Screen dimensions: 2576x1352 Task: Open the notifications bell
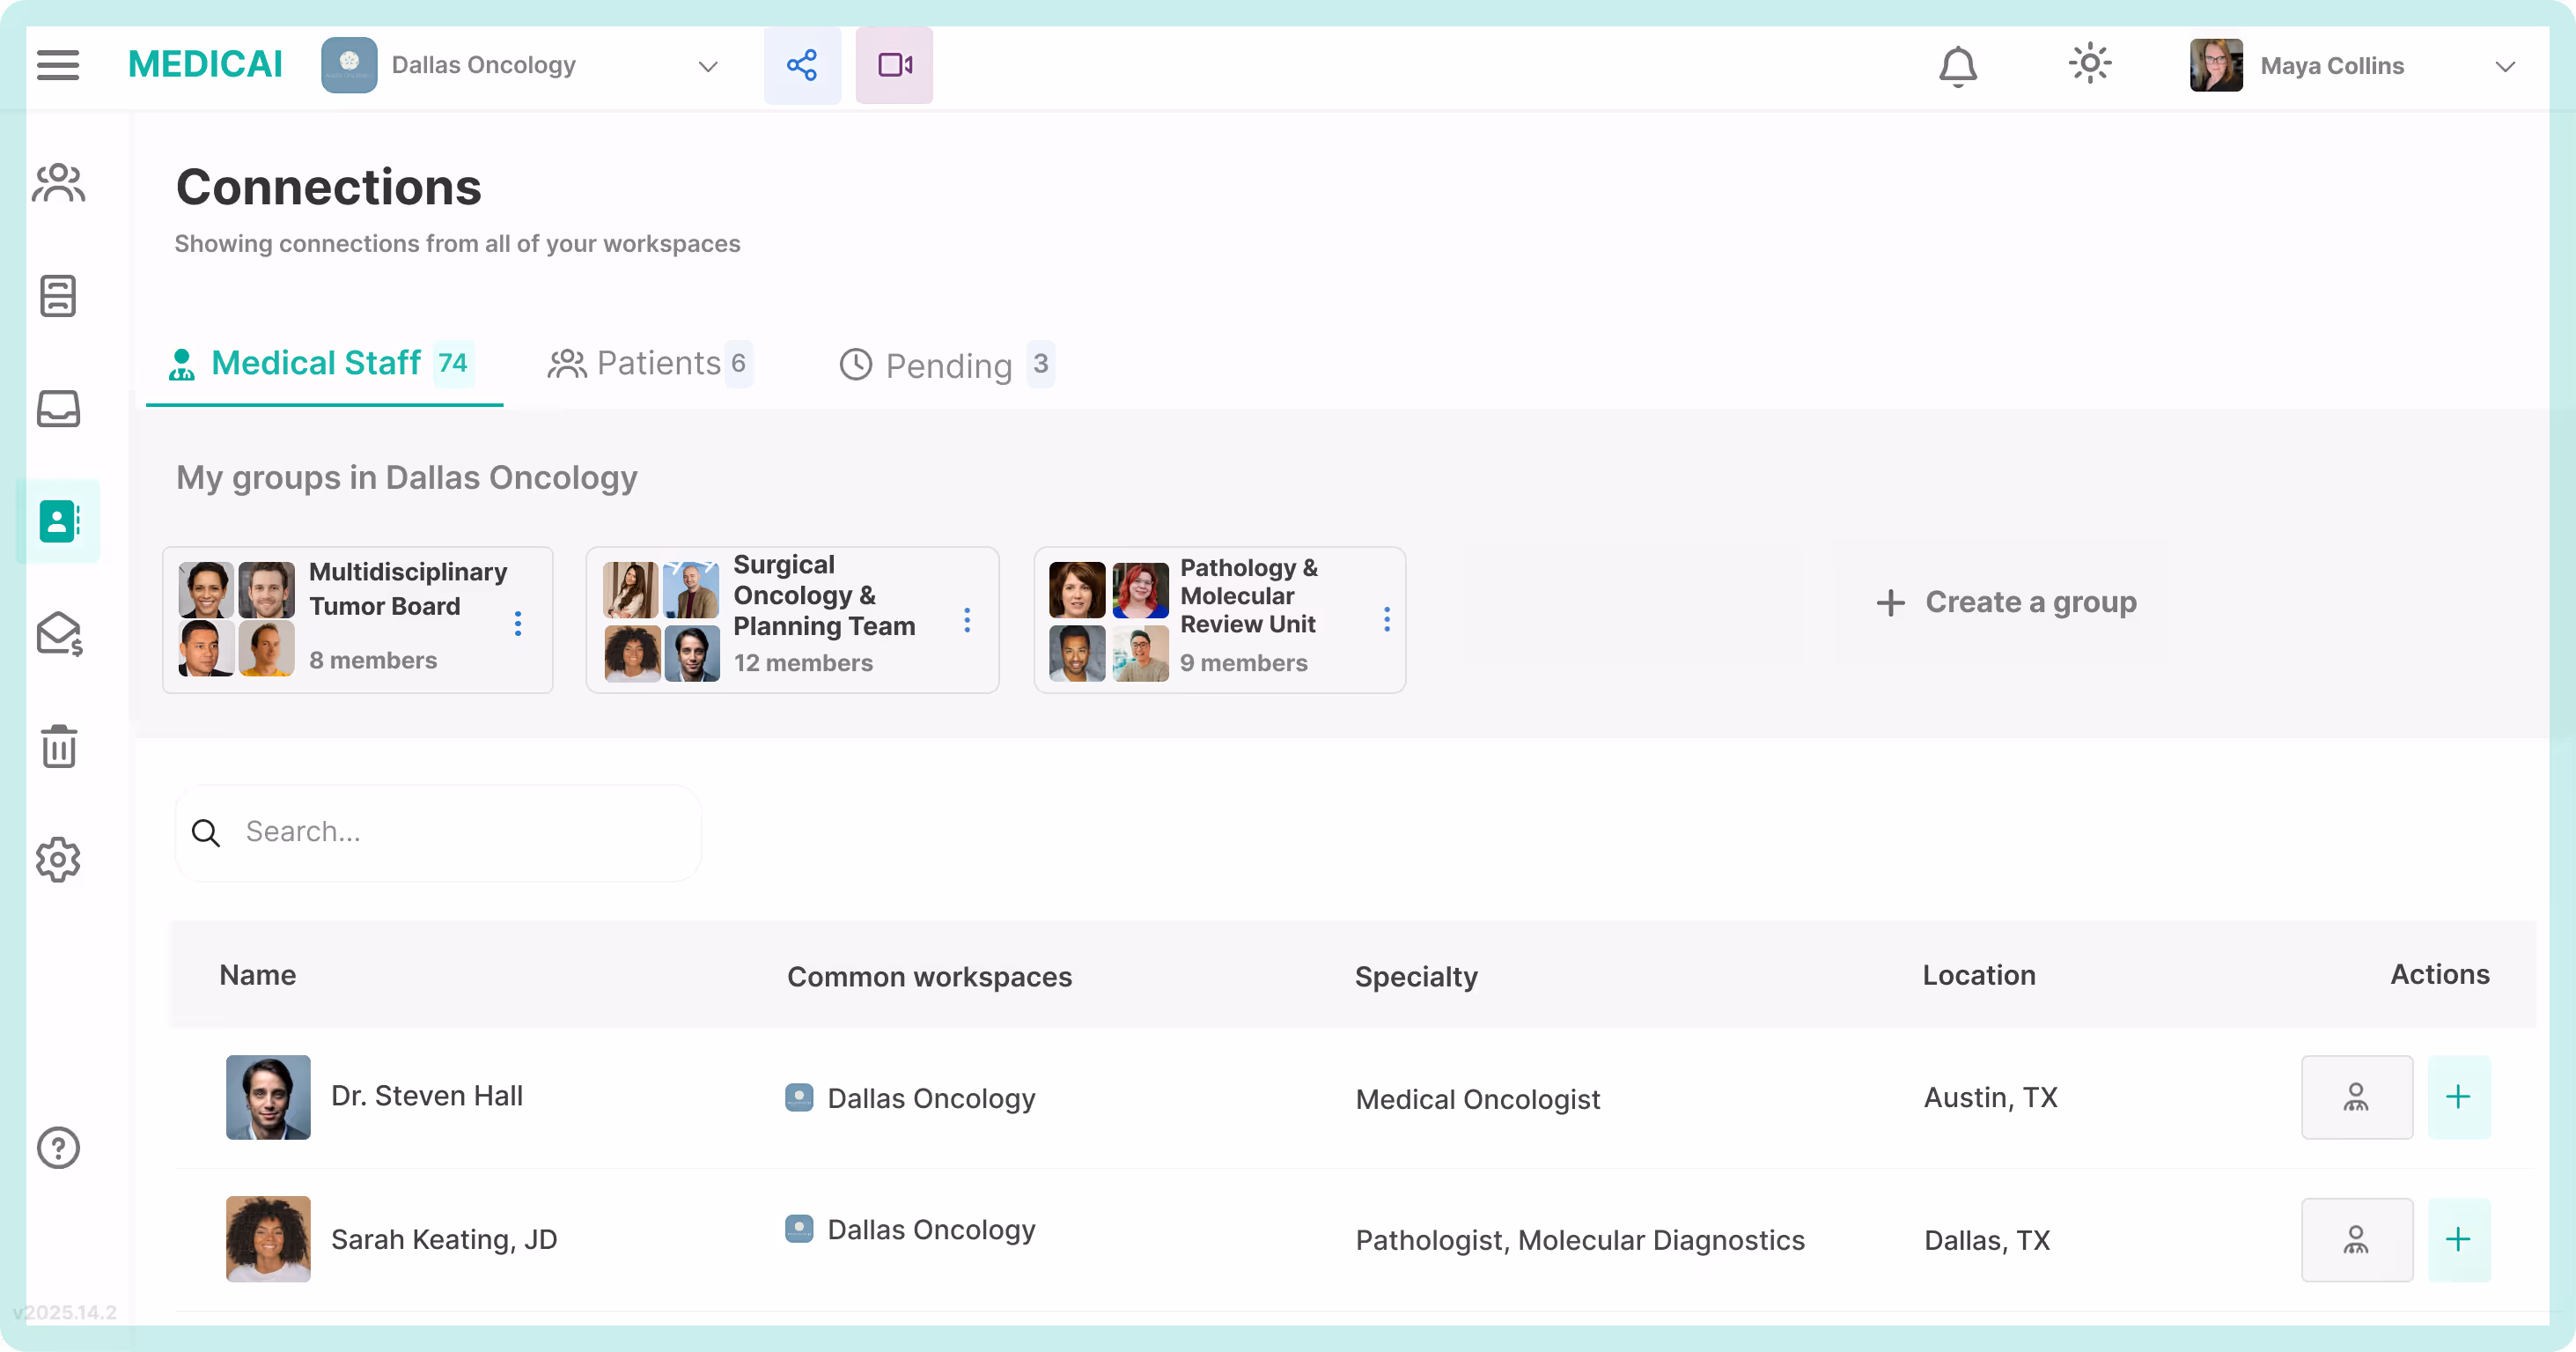(1957, 66)
